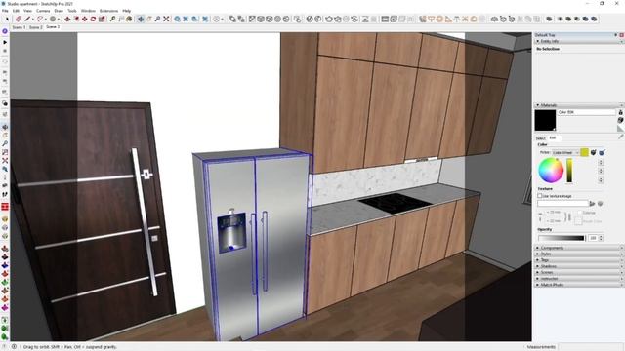This screenshot has width=625, height=351.
Task: Open the arc tool dropdown arrow
Action: pos(46,19)
